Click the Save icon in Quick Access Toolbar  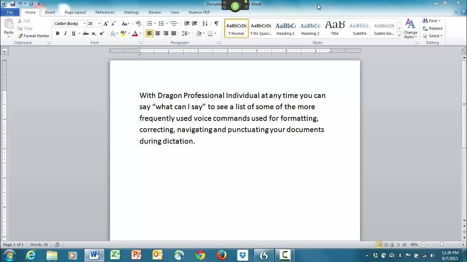(12, 4)
